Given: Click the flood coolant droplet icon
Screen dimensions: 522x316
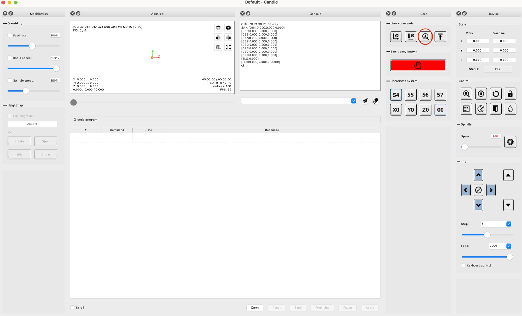Looking at the screenshot, I should [510, 109].
